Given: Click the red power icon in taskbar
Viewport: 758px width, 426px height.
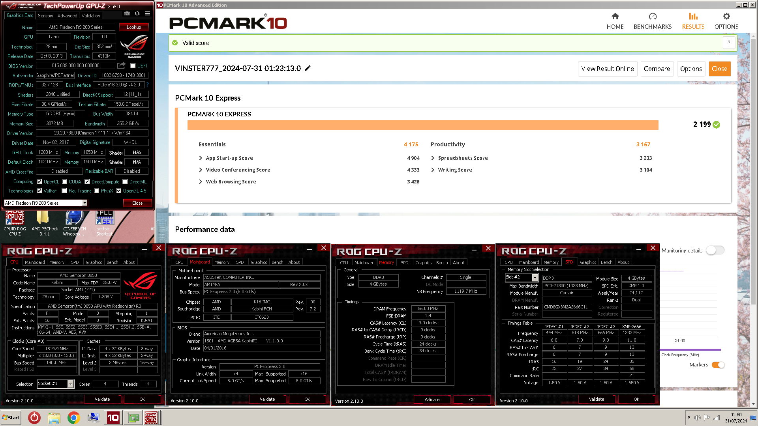Looking at the screenshot, I should (x=34, y=418).
